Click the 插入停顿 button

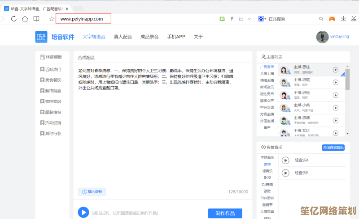pyautogui.click(x=92, y=191)
